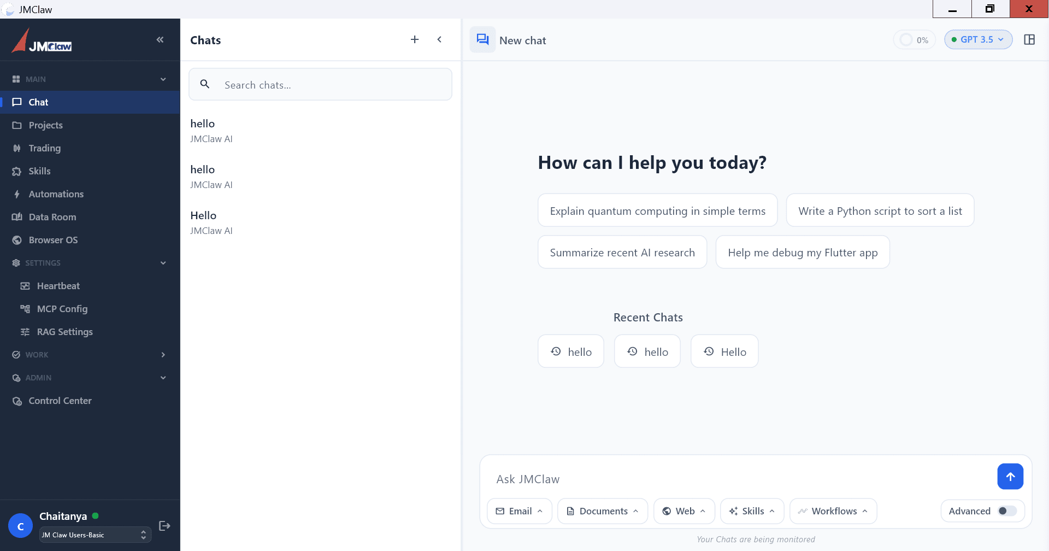The height and width of the screenshot is (551, 1049).
Task: Click the Skills puzzle-piece icon
Action: [x=17, y=171]
